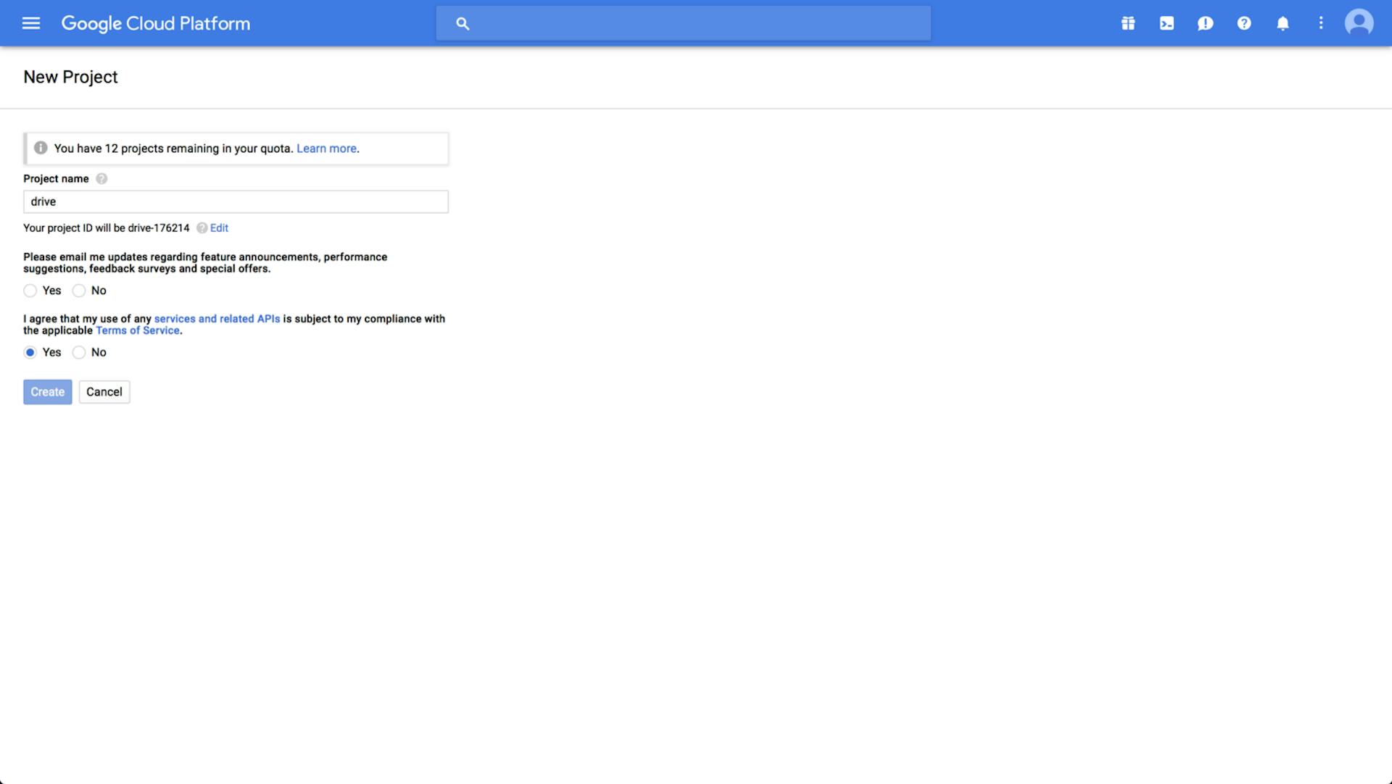
Task: Click the project name help icon
Action: [x=101, y=178]
